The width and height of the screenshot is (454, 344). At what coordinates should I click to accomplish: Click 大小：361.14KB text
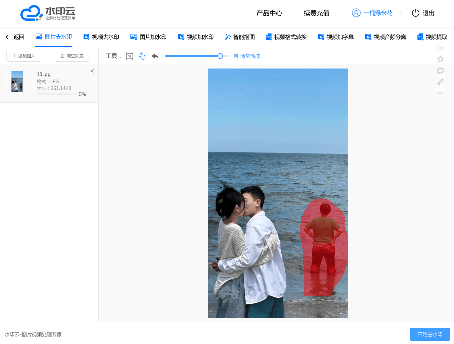point(54,88)
